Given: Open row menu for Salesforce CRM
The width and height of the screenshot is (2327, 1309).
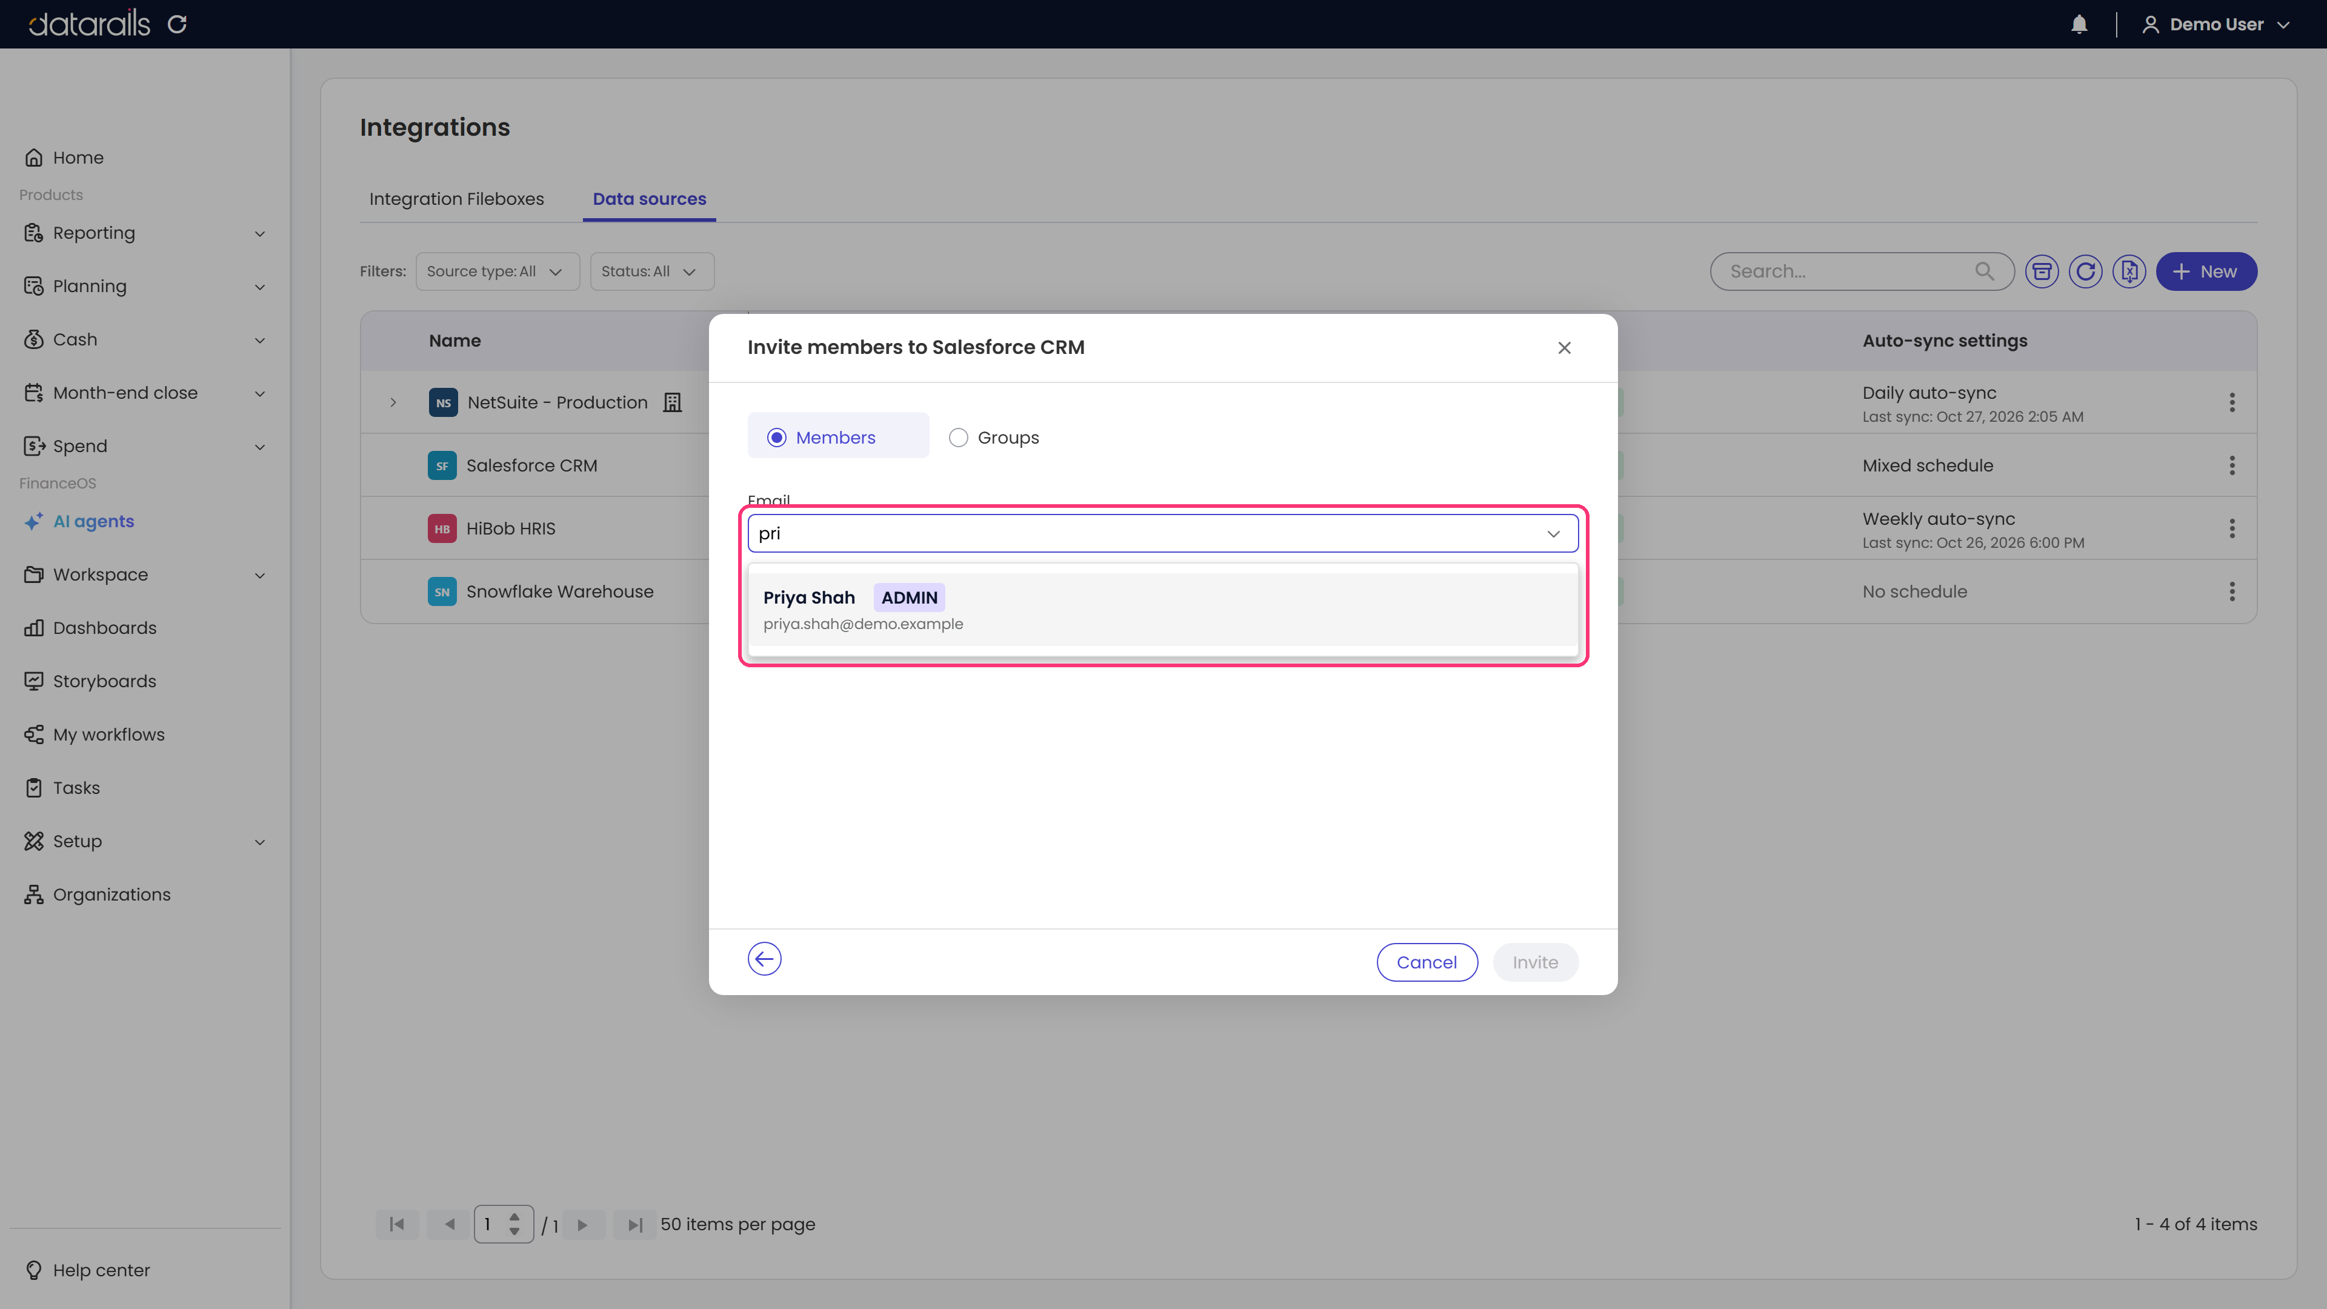Looking at the screenshot, I should pyautogui.click(x=2231, y=465).
